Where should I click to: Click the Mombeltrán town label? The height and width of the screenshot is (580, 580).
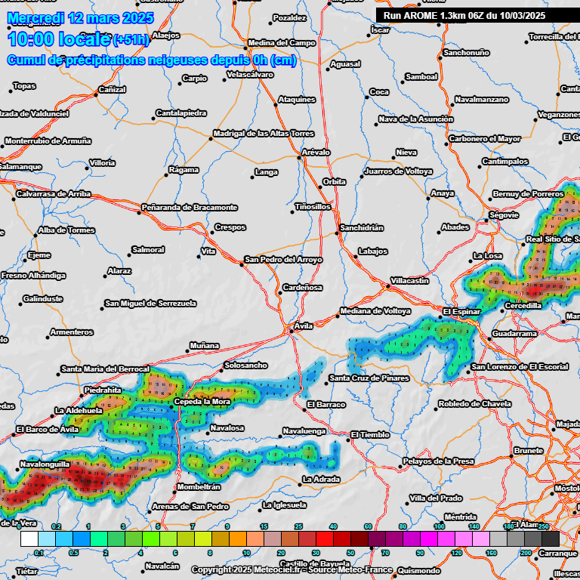199,487
